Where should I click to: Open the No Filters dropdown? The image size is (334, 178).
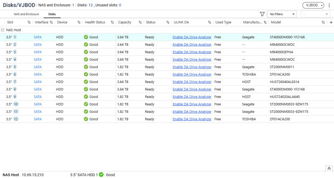point(282,14)
